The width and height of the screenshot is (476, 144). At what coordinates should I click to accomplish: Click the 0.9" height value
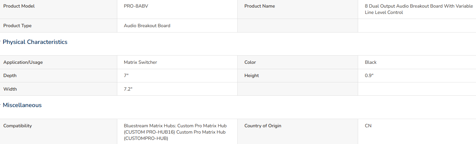(369, 75)
